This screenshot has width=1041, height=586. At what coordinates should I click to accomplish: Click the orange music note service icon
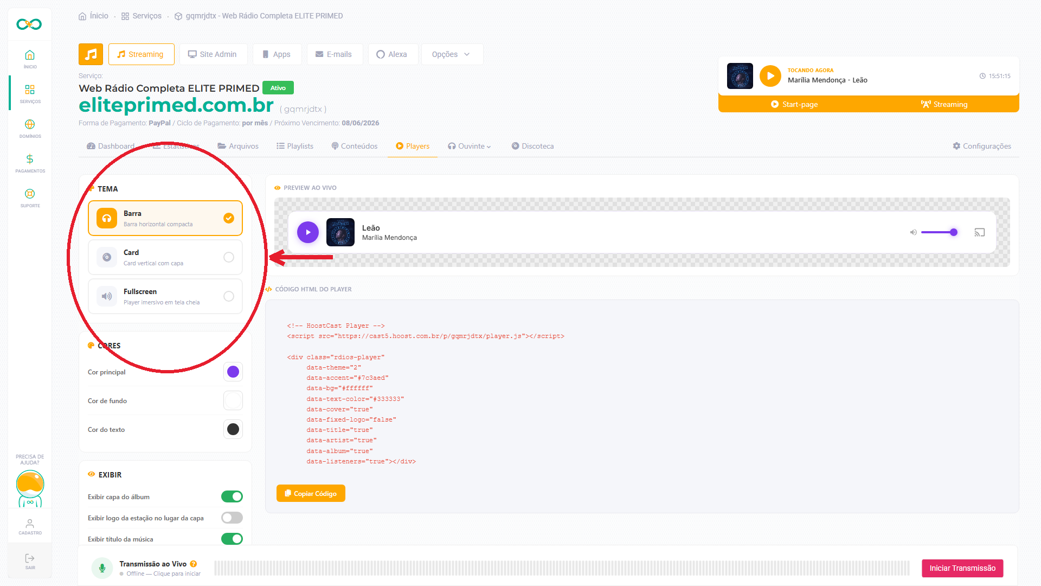tap(91, 54)
